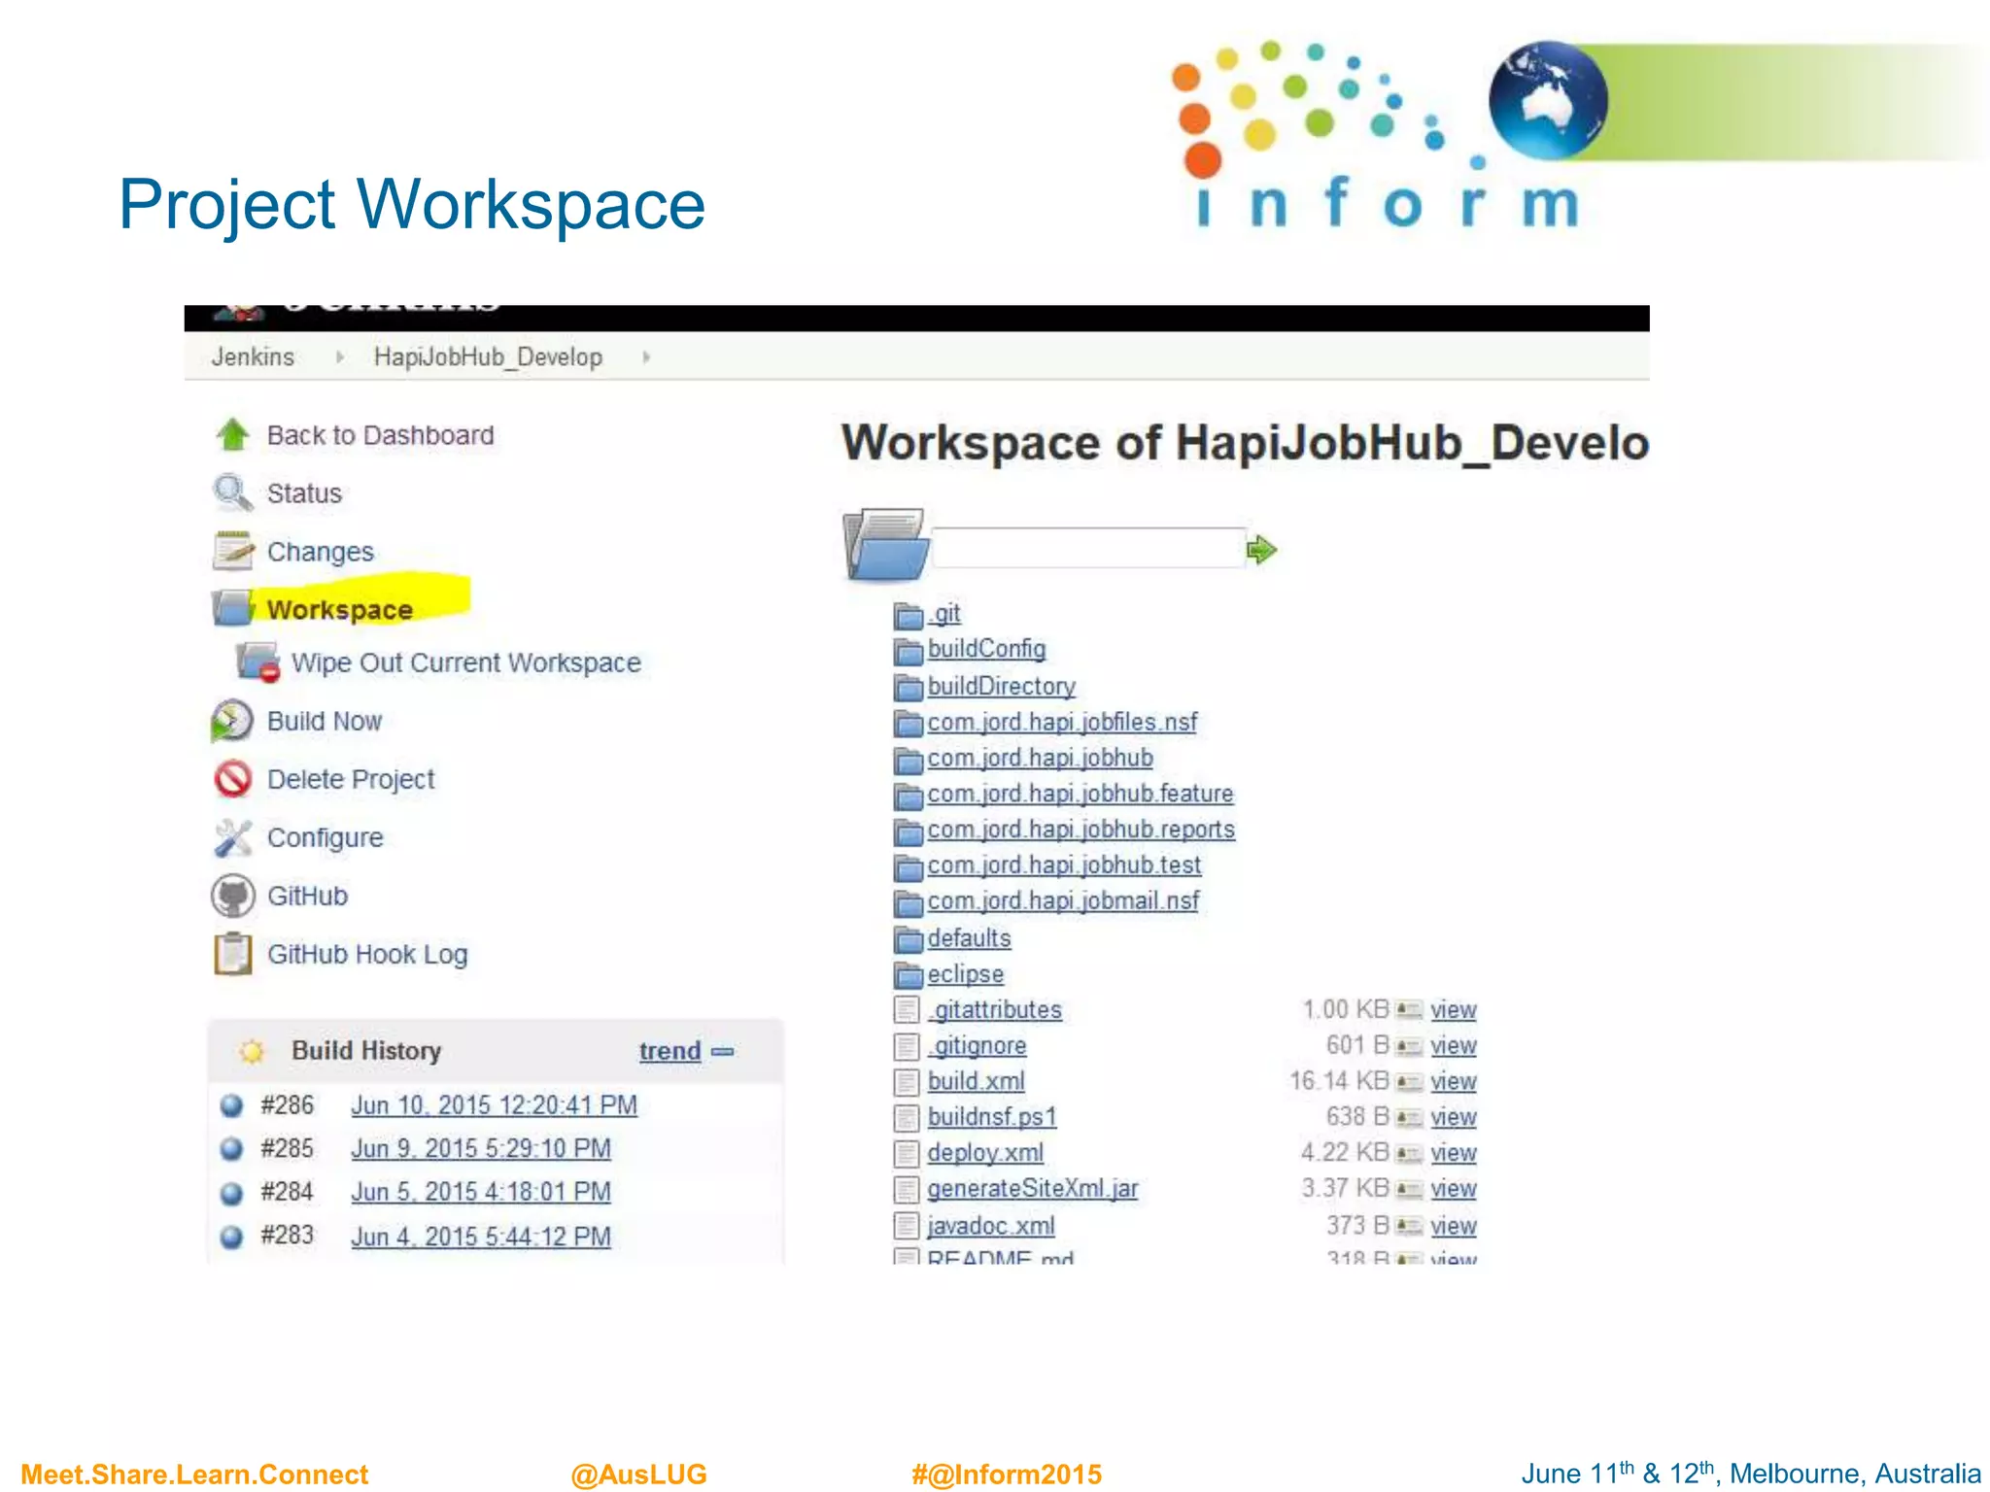Click the GitHub octocat icon
This screenshot has width=1990, height=1492.
(x=233, y=896)
